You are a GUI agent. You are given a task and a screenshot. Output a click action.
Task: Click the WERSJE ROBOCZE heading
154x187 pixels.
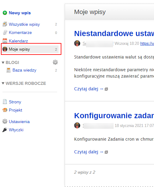point(26,83)
